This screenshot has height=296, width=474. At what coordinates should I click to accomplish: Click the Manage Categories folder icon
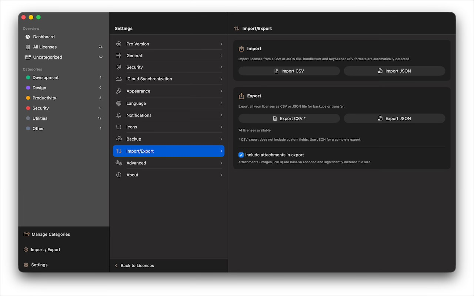[x=26, y=234]
